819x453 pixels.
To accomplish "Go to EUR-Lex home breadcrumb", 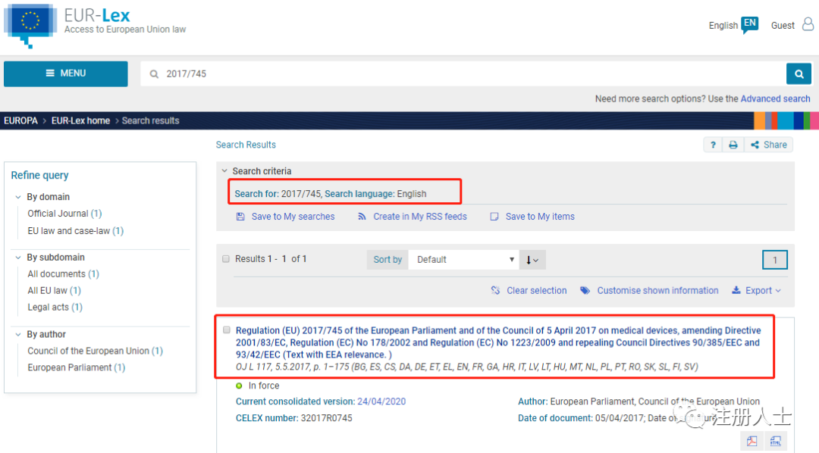I will [x=80, y=120].
